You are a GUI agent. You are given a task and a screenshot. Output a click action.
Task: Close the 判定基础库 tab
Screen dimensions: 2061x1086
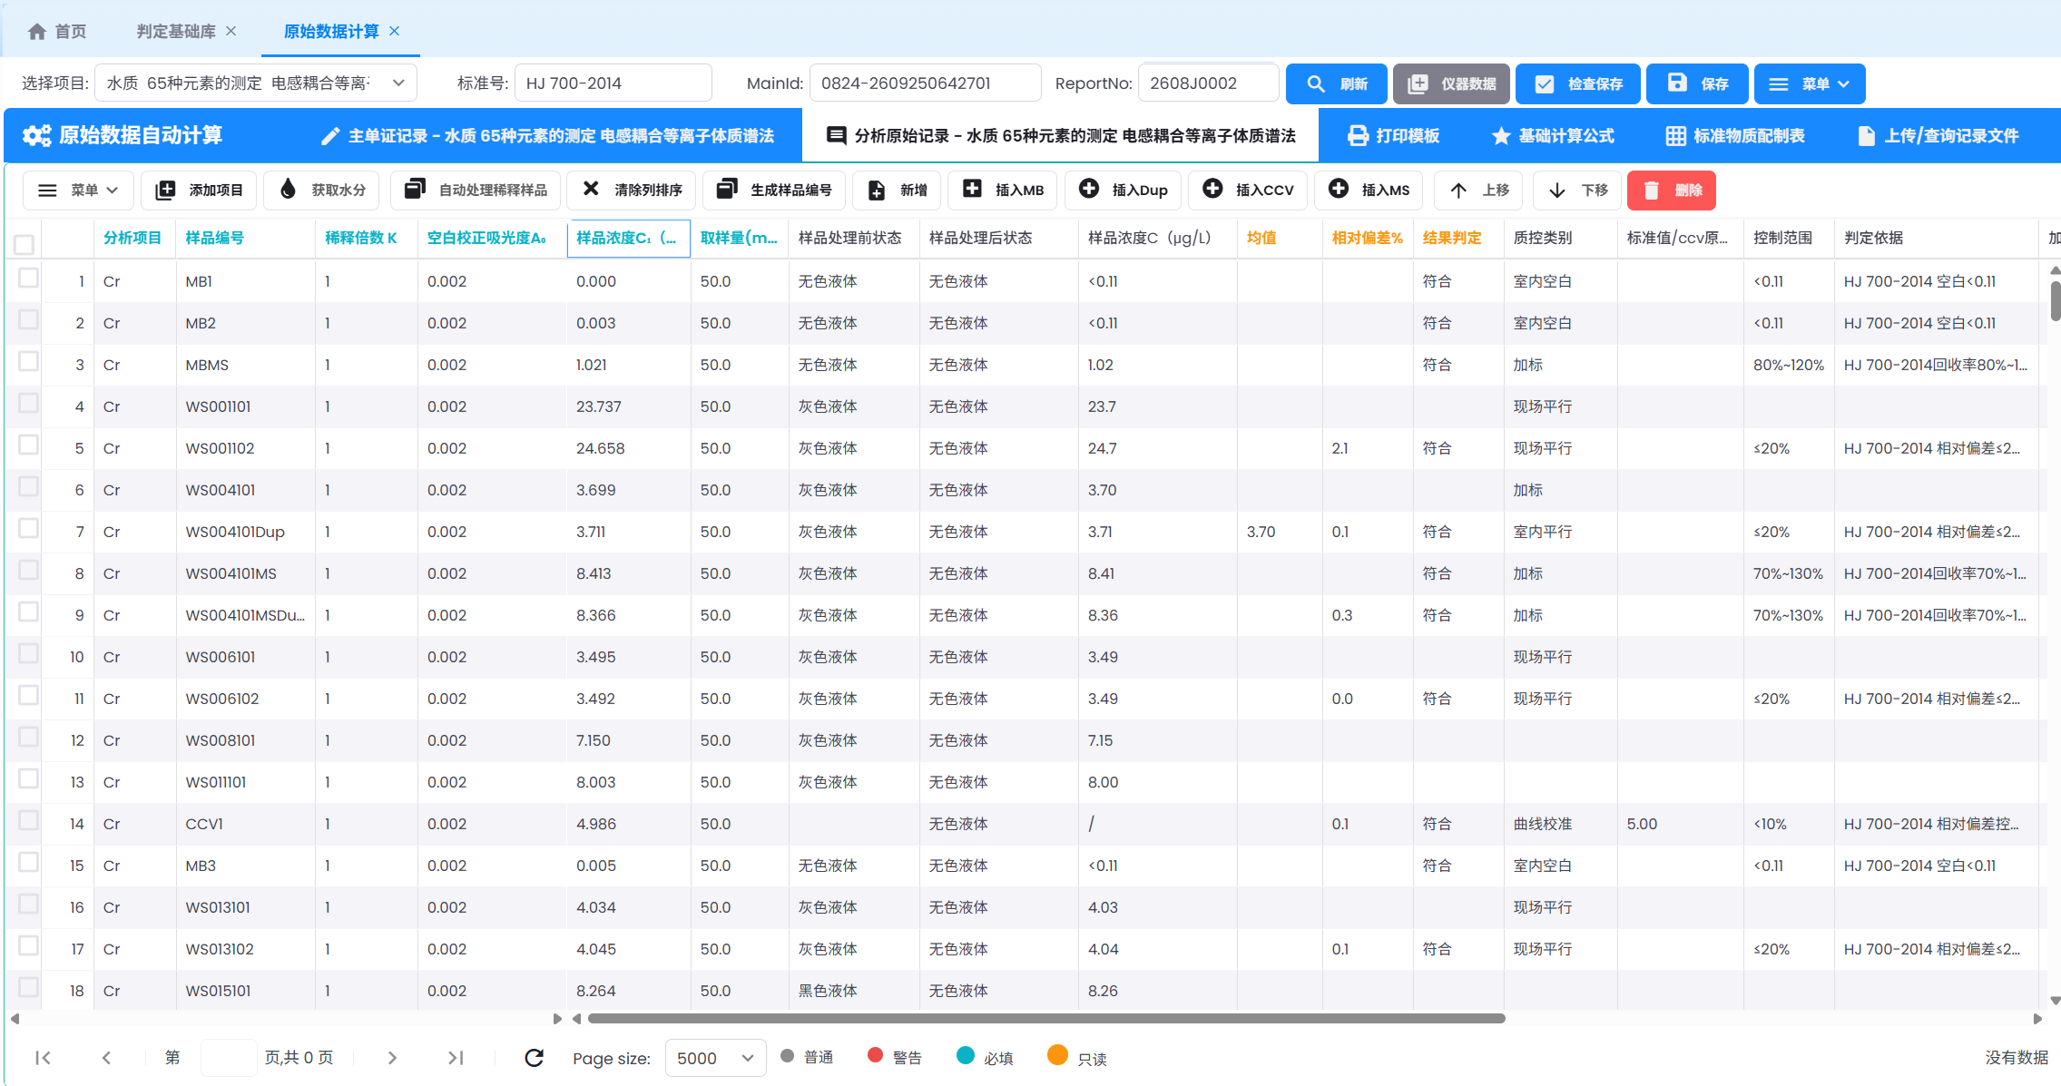click(231, 31)
